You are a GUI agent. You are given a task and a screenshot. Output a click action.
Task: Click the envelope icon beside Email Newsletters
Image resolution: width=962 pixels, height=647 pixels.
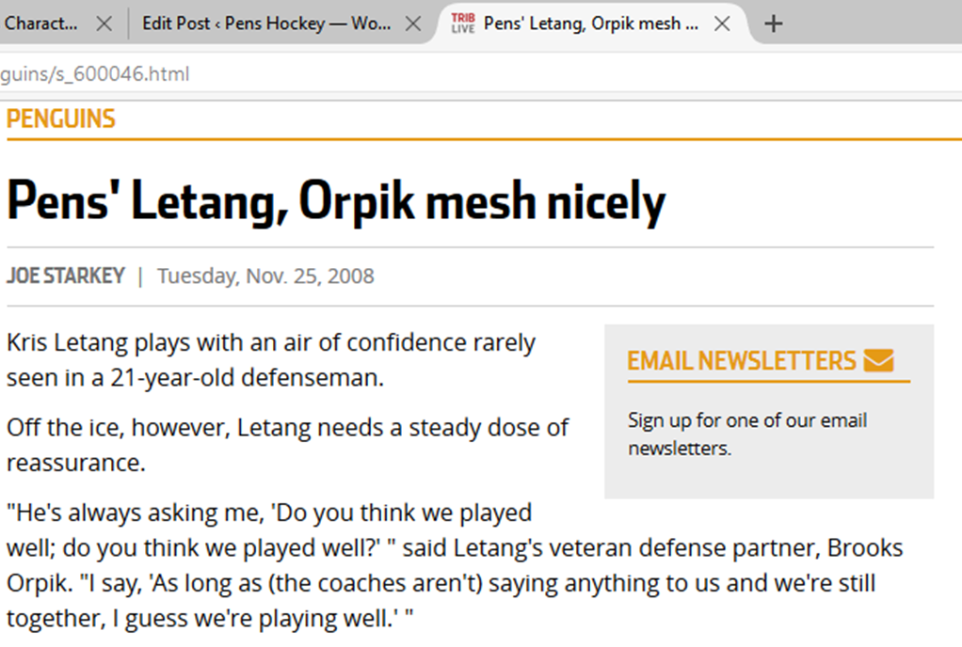point(877,360)
